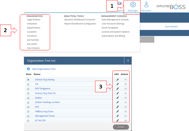This screenshot has width=189, height=131.
Task: Select the test view radio button
Action: [28, 107]
